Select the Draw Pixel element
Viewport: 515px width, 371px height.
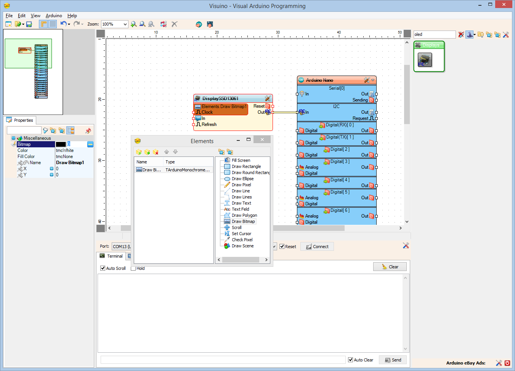pyautogui.click(x=240, y=185)
